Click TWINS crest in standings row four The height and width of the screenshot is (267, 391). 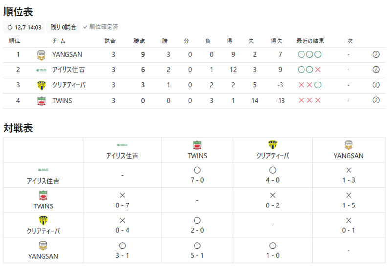coord(42,101)
